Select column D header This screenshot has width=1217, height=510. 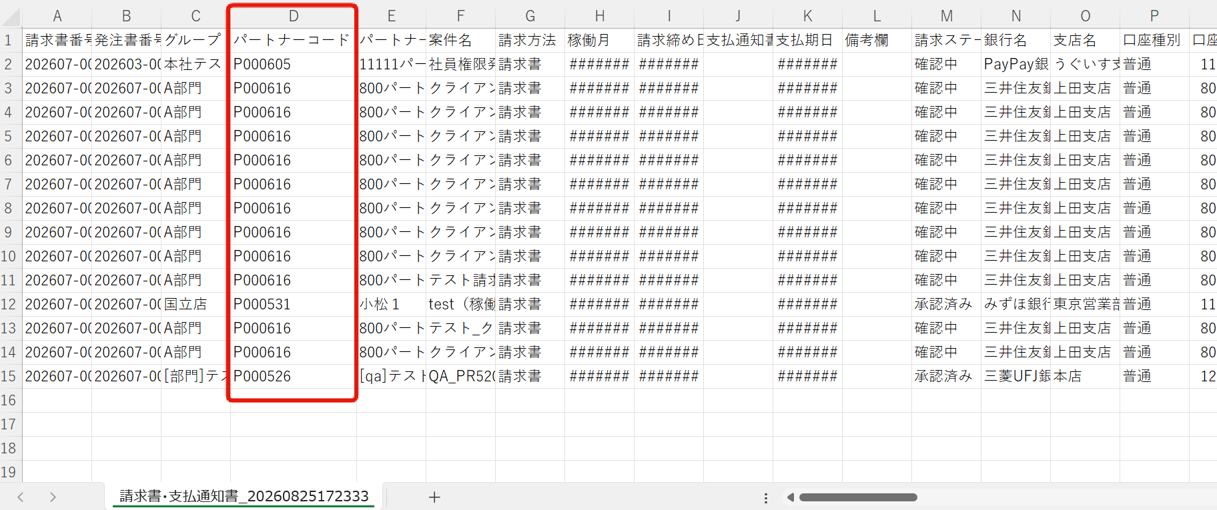(x=294, y=16)
